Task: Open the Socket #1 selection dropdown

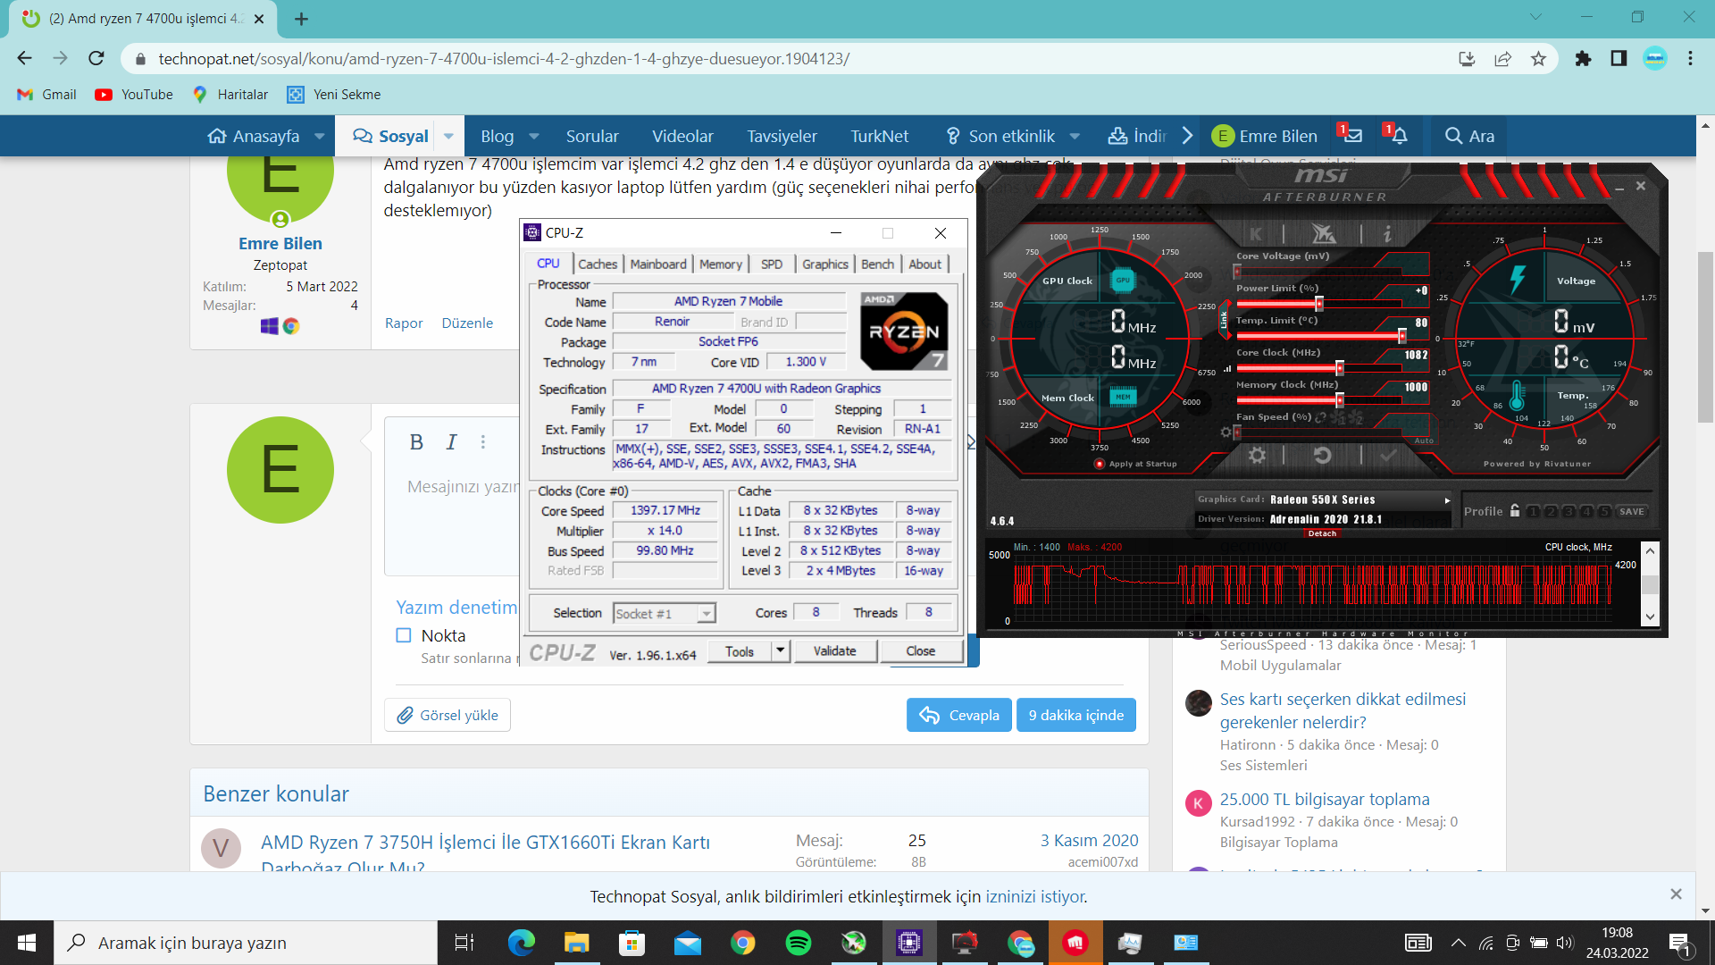Action: 706,614
